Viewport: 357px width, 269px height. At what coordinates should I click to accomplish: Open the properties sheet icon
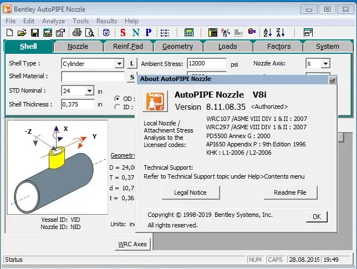(60, 33)
